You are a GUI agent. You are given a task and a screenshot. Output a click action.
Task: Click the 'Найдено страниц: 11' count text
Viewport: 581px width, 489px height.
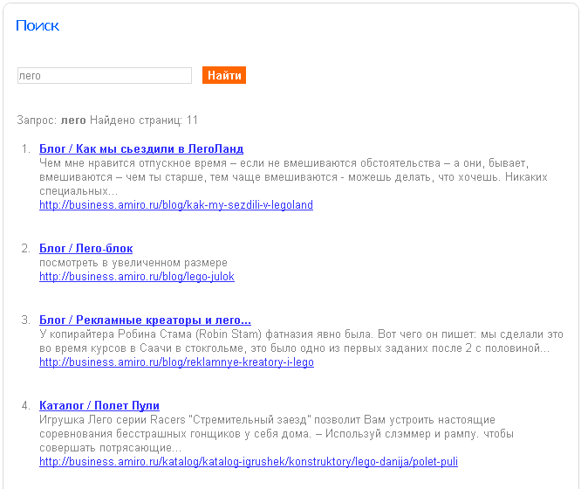[x=144, y=121]
